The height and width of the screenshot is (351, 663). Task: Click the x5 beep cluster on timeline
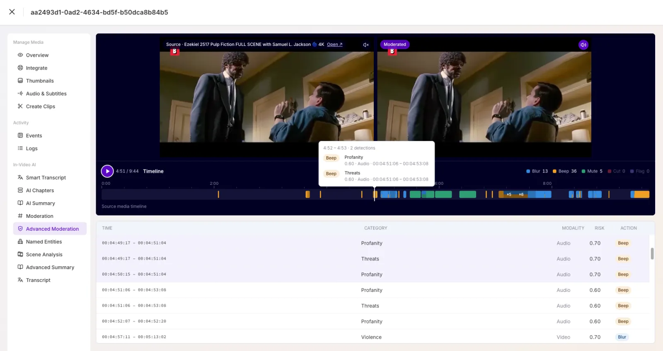(509, 194)
